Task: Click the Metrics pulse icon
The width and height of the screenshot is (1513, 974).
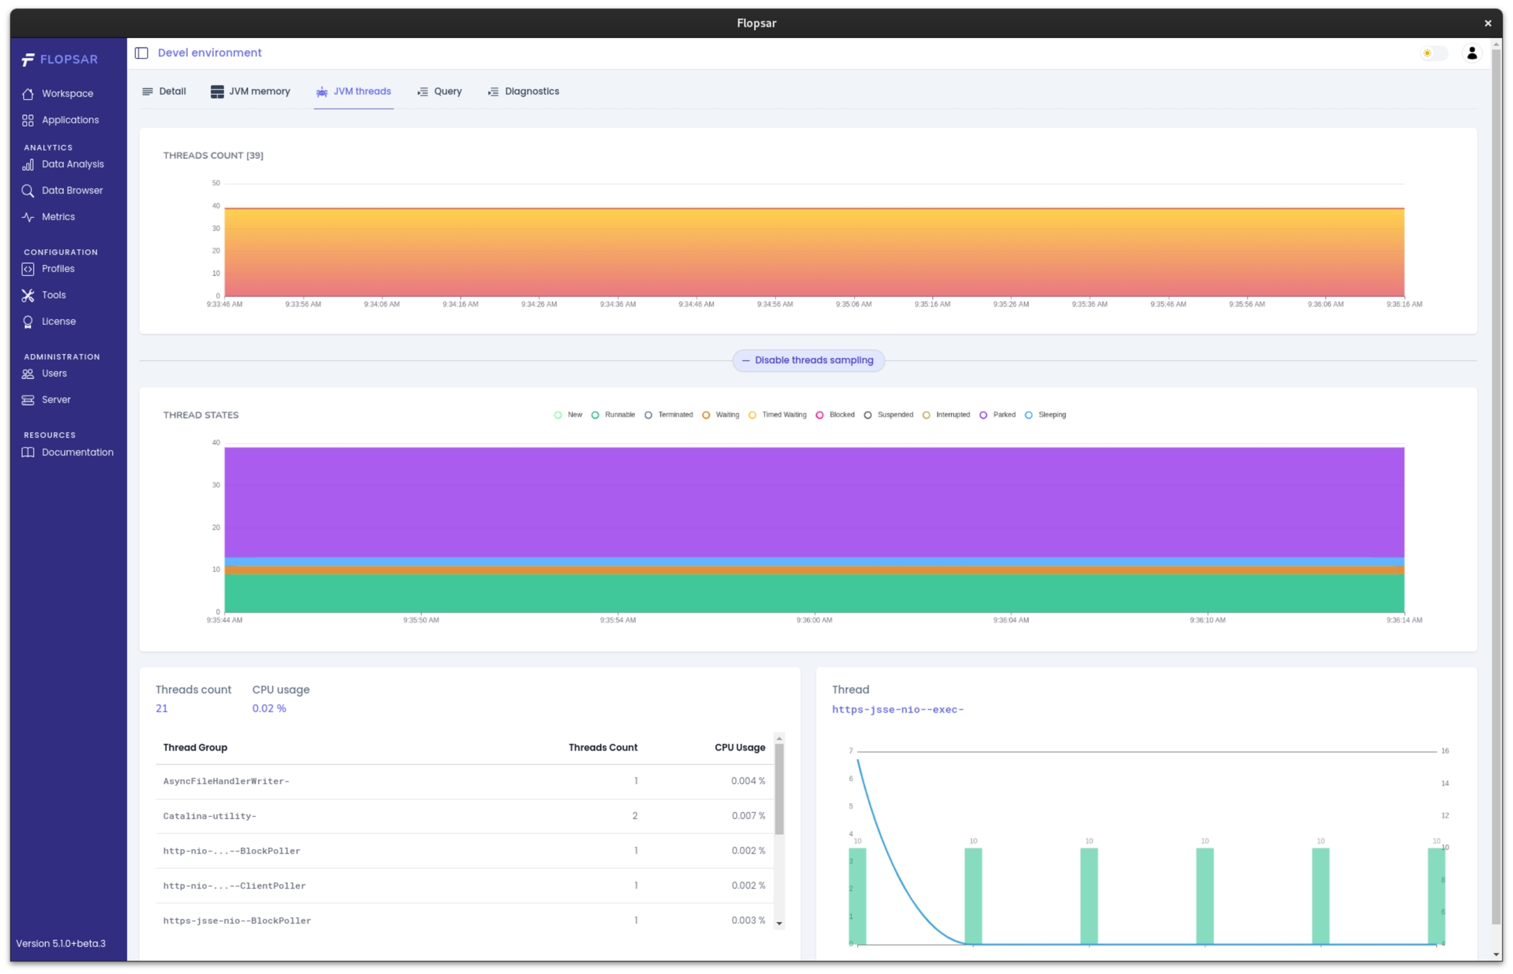Action: pos(28,217)
